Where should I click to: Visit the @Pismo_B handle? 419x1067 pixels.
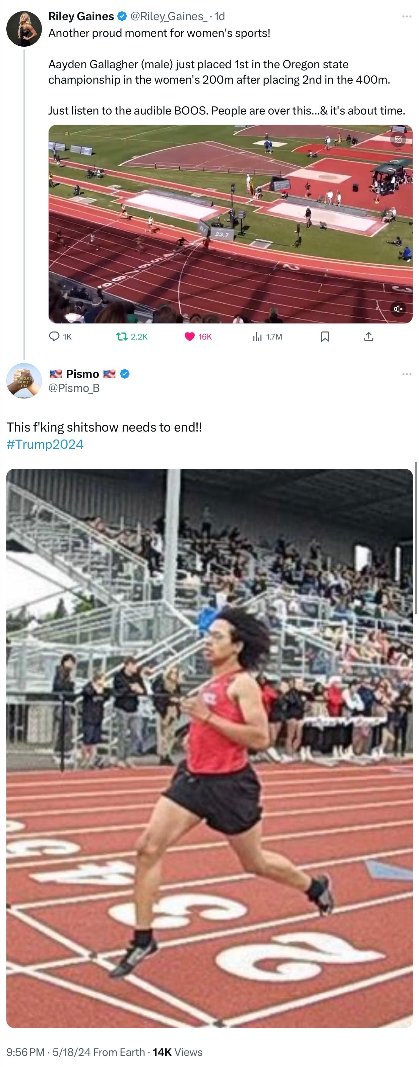(x=74, y=388)
